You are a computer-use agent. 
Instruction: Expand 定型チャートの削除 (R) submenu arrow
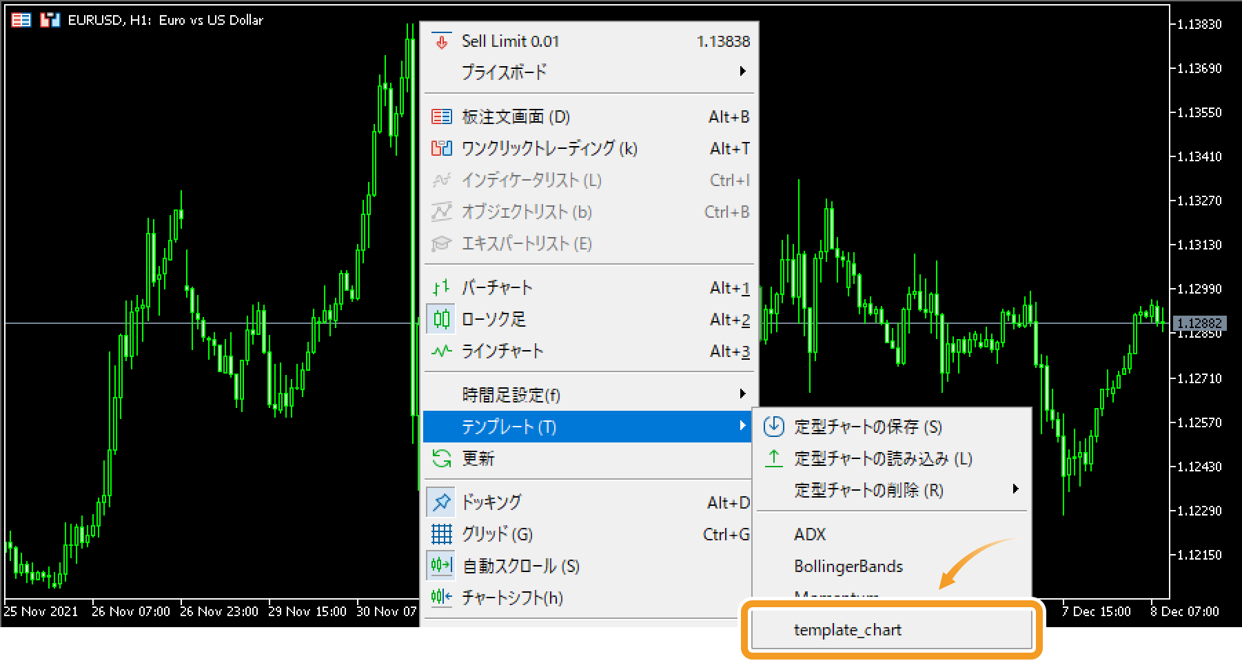coord(1015,489)
